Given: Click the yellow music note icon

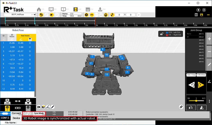Looking at the screenshot, I should pyautogui.click(x=112, y=15).
